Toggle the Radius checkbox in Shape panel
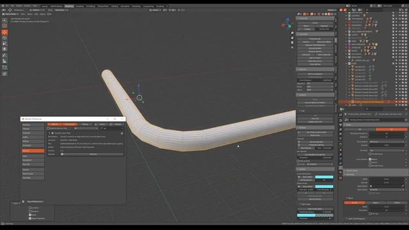The width and height of the screenshot is (409, 230). coord(370,159)
